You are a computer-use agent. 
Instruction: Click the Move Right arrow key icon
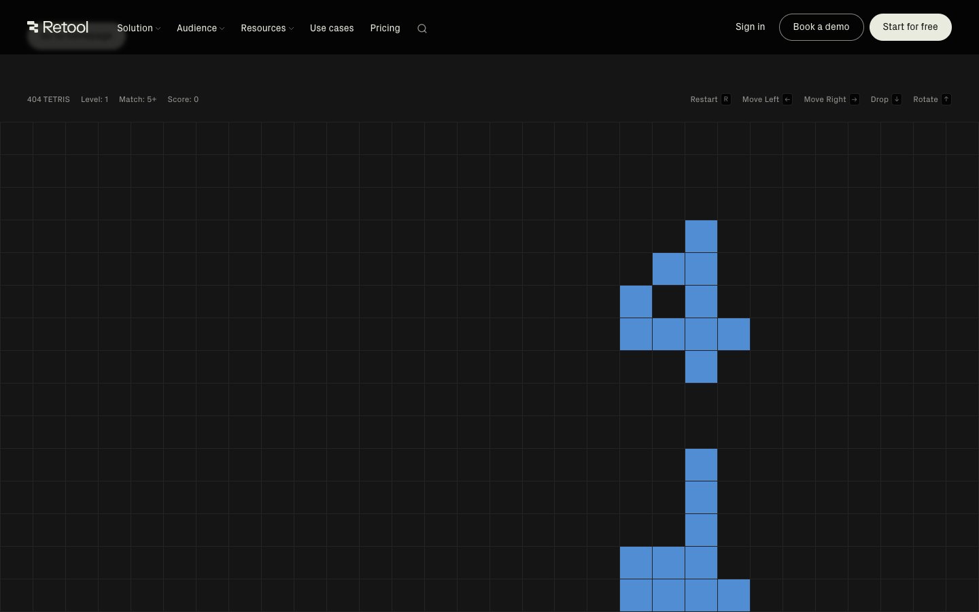855,99
